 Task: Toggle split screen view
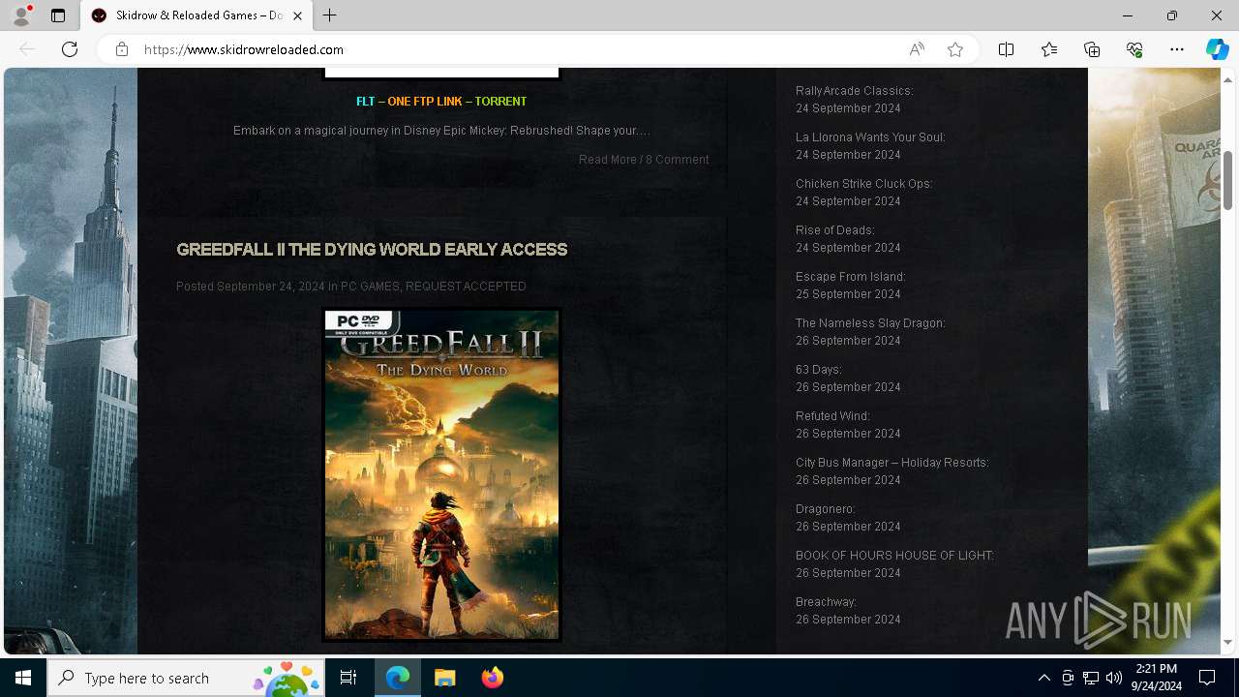point(1006,49)
